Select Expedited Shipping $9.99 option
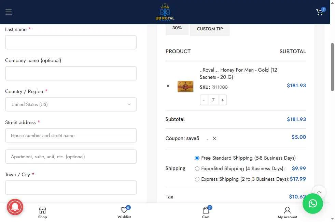 tap(197, 169)
